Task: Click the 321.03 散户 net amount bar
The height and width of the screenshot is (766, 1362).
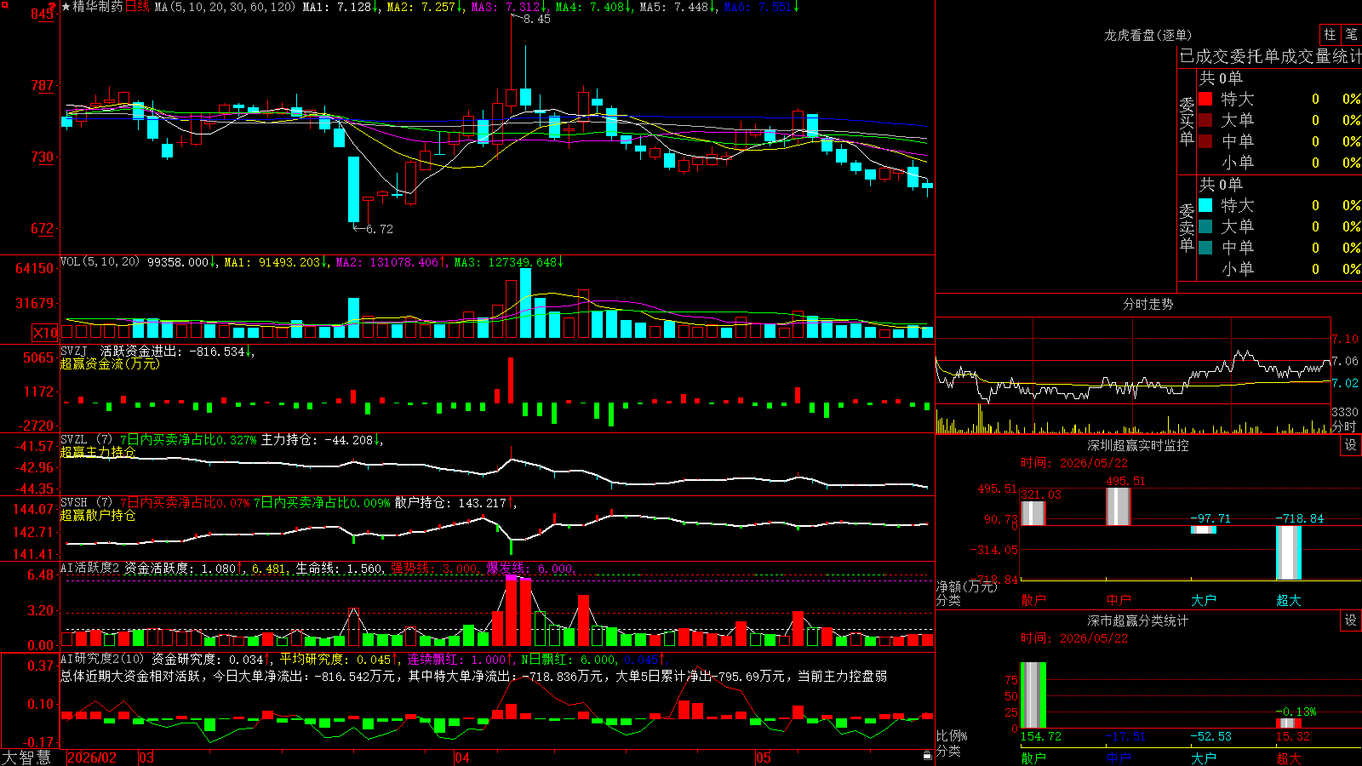Action: 1033,513
